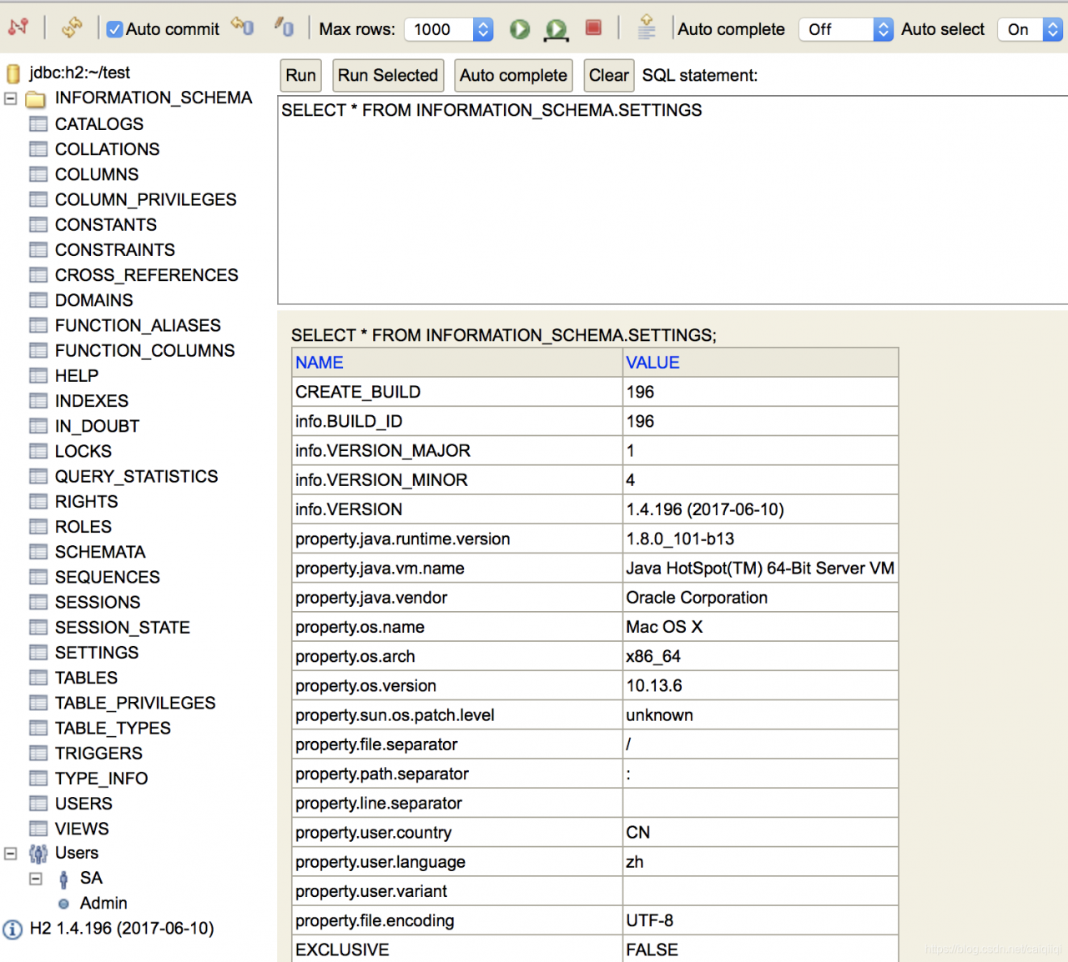Open the Auto complete Off dropdown
Viewport: 1068px width, 962px height.
pyautogui.click(x=846, y=29)
